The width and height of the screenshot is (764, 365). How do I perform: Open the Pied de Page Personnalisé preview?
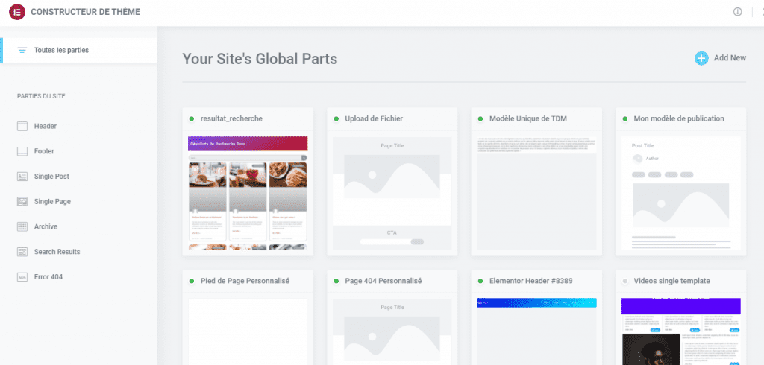coord(248,331)
